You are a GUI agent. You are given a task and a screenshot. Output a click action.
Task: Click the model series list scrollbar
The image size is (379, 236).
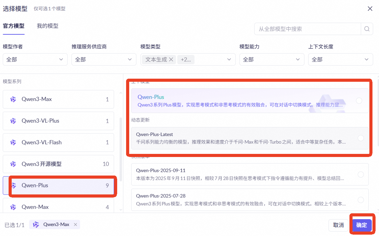click(x=121, y=149)
